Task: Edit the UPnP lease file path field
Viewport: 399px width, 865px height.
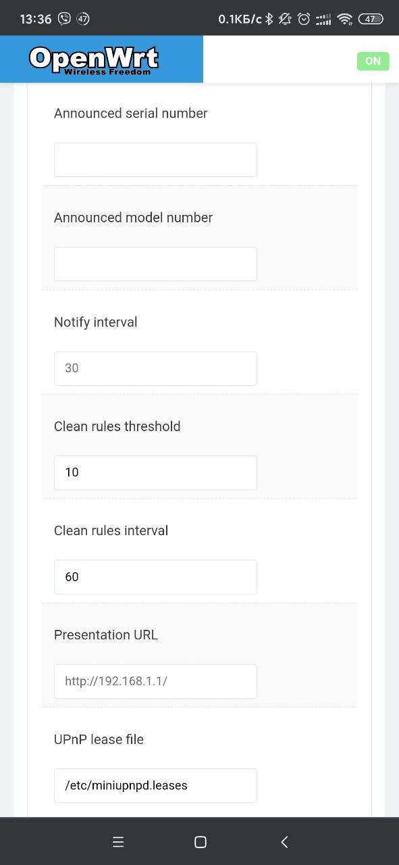Action: coord(155,785)
